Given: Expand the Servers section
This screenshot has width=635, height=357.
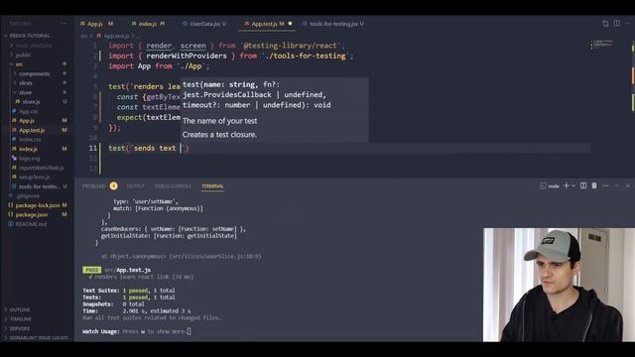Looking at the screenshot, I should pos(20,328).
